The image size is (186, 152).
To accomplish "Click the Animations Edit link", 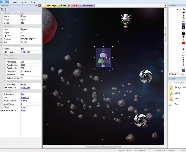I will coord(23,94).
